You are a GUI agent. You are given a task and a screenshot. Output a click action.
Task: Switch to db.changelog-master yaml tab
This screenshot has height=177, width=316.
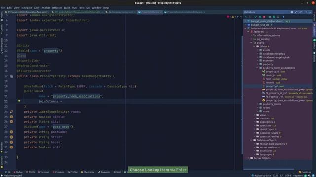[120, 12]
